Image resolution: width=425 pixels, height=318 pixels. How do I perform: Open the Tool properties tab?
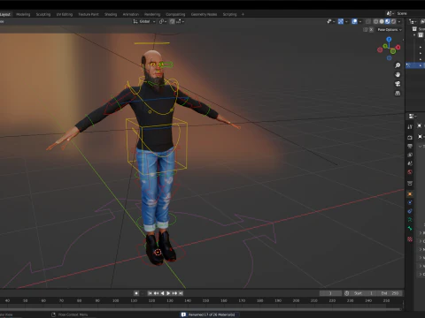pos(410,126)
